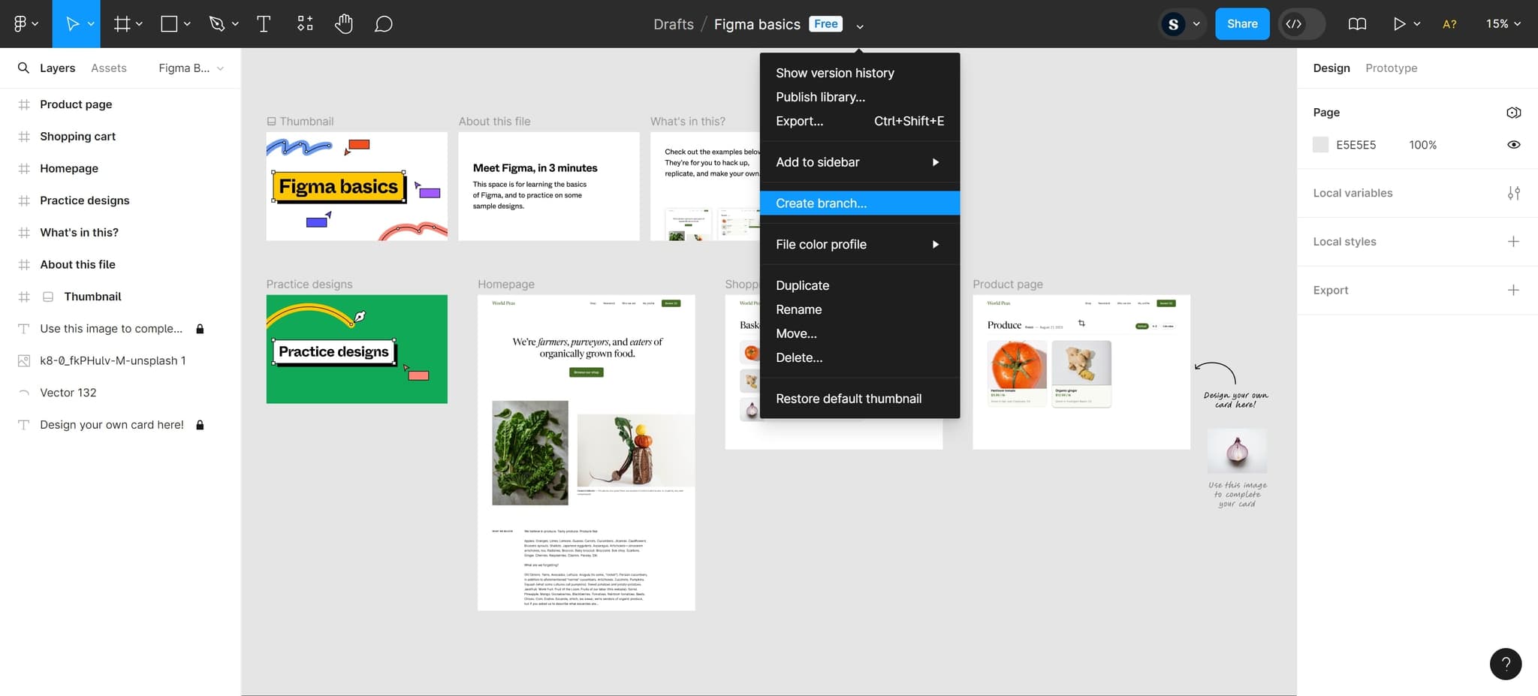Screen dimensions: 1538x696
Task: Select the Hand tool
Action: coord(344,24)
